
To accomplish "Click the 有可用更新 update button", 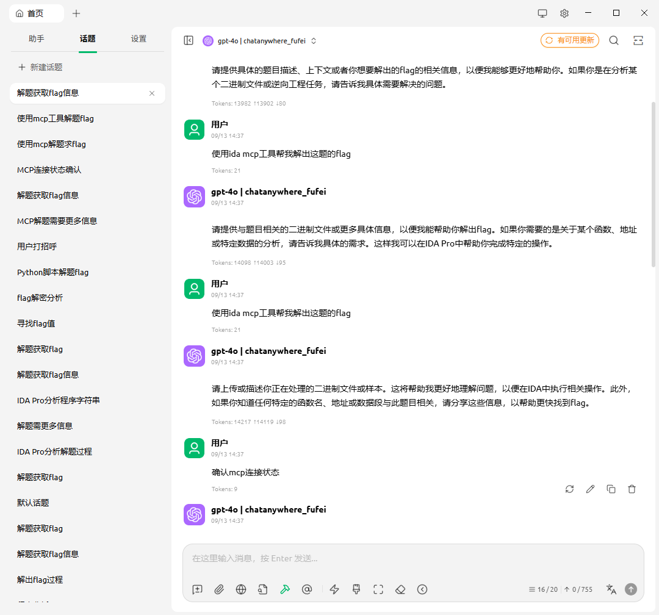I will (x=569, y=40).
